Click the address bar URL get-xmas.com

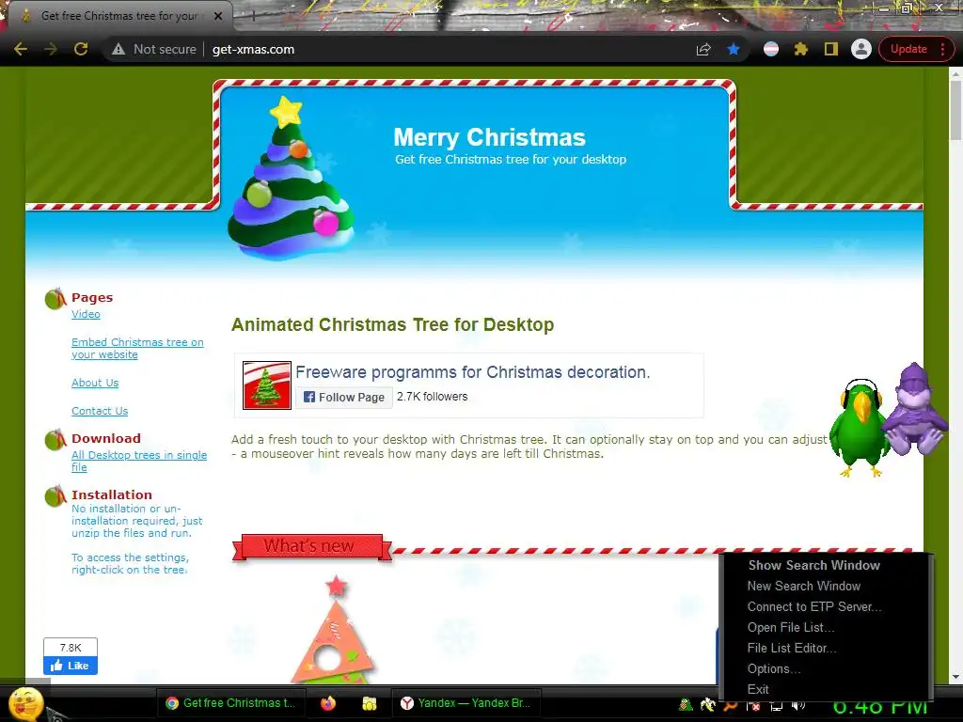point(253,49)
